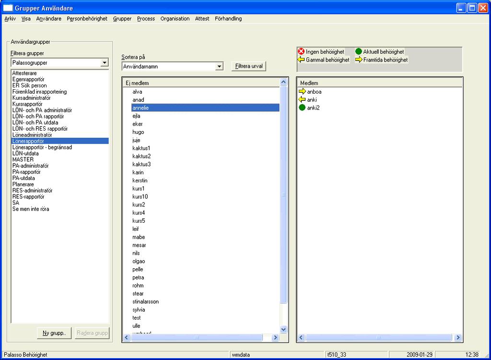Click the Ej medlem list scroll-up arrow
491x360 pixels.
point(283,82)
